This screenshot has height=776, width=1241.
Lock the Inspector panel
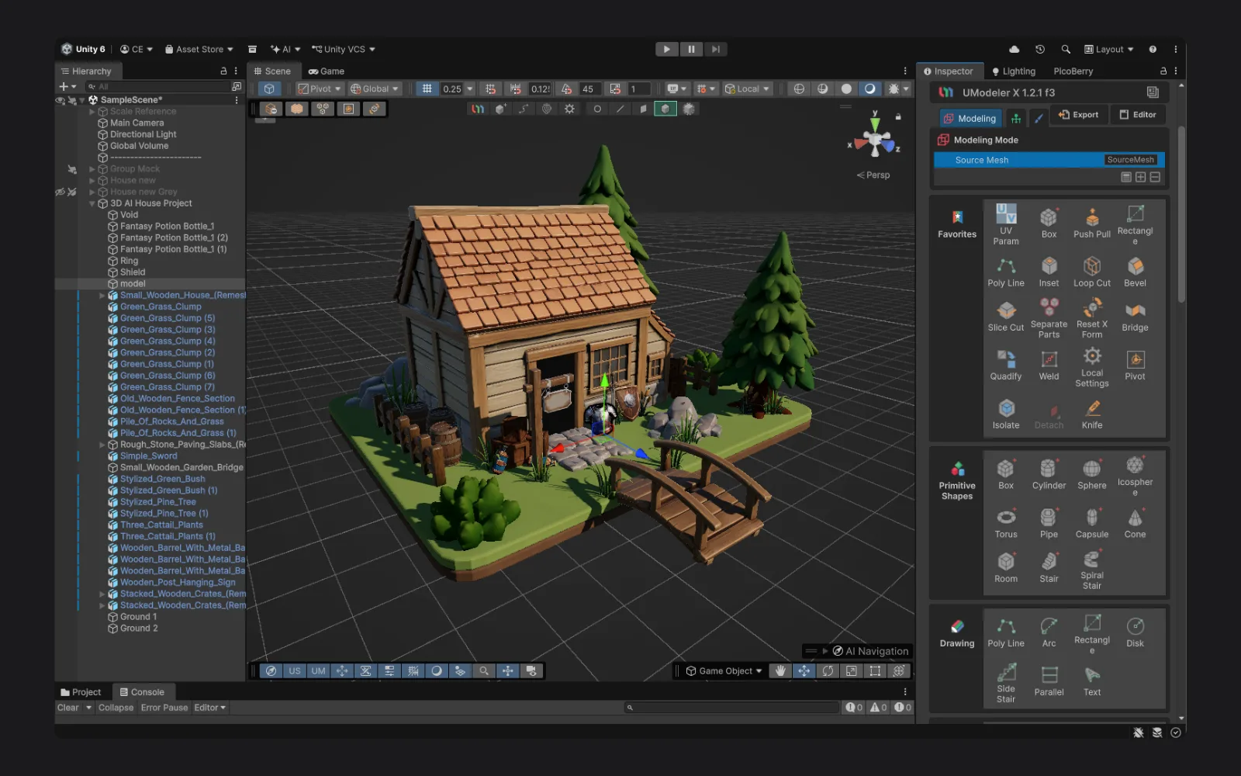pyautogui.click(x=1163, y=71)
